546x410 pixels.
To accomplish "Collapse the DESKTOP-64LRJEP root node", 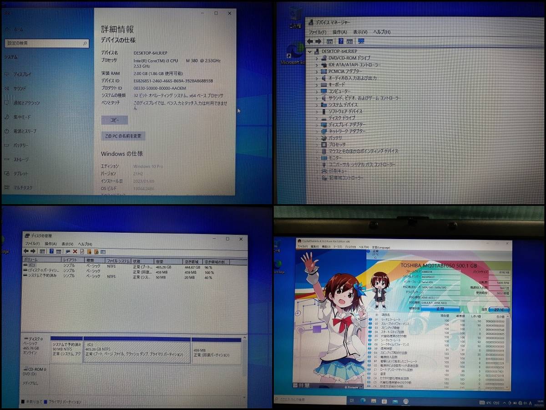I will coord(310,51).
